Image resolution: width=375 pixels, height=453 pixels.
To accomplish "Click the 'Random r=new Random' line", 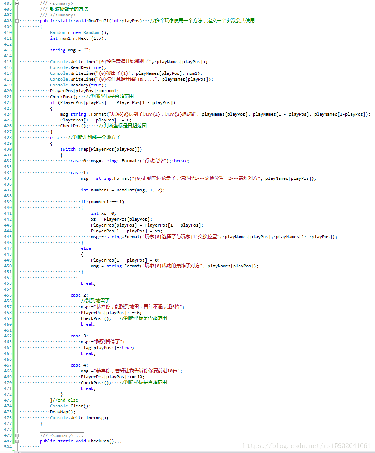I will (79, 32).
